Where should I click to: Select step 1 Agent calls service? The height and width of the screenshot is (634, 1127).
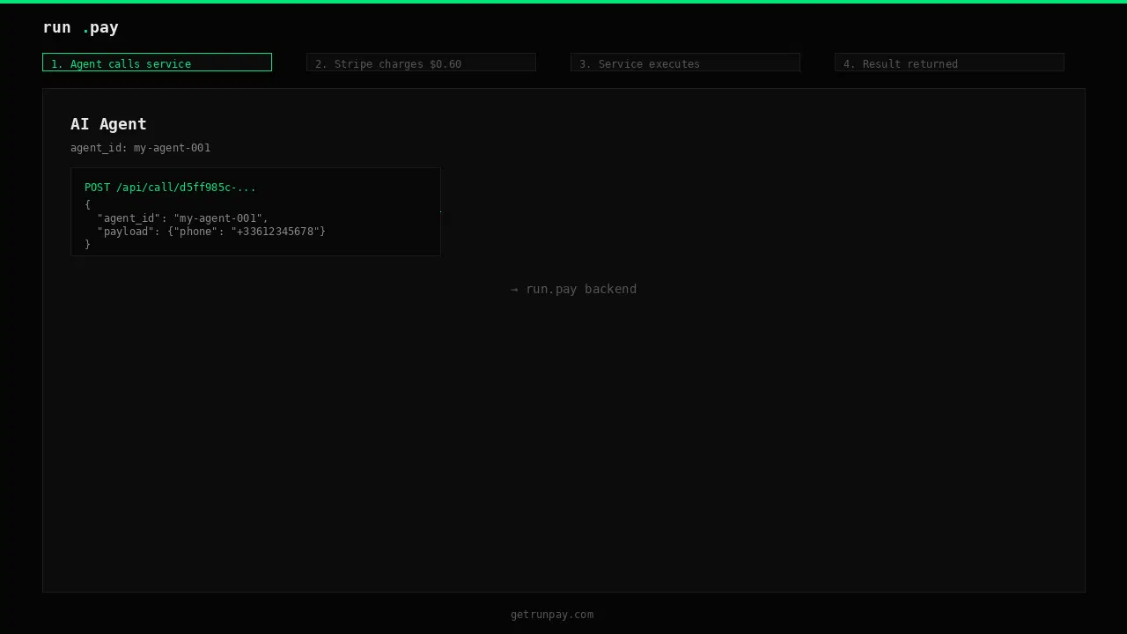(x=157, y=63)
